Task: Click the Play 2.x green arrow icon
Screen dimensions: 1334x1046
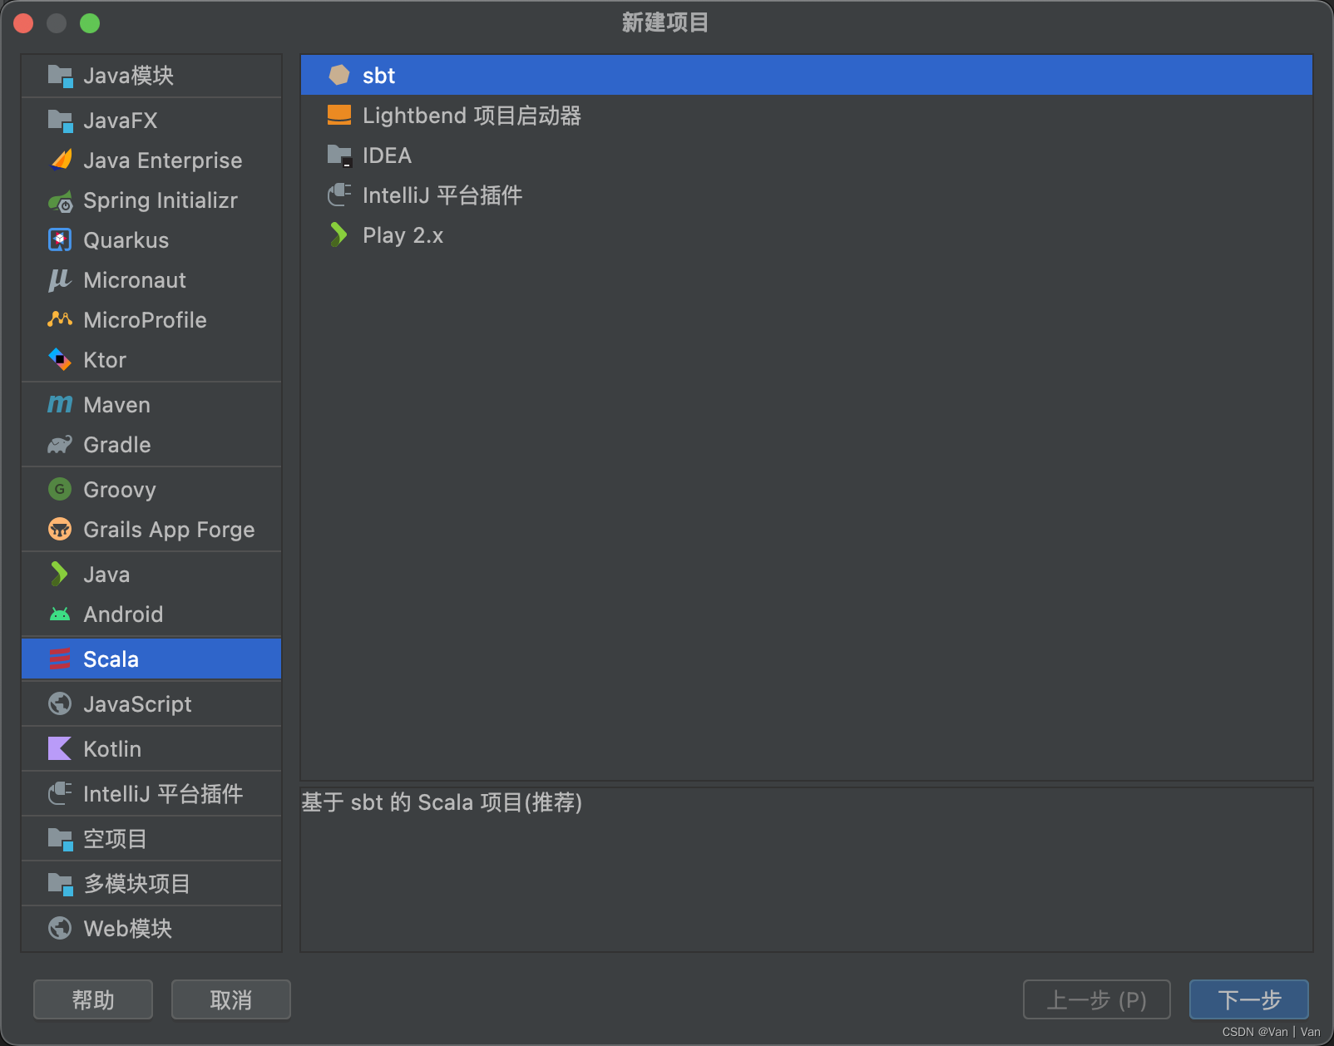Action: pos(338,234)
